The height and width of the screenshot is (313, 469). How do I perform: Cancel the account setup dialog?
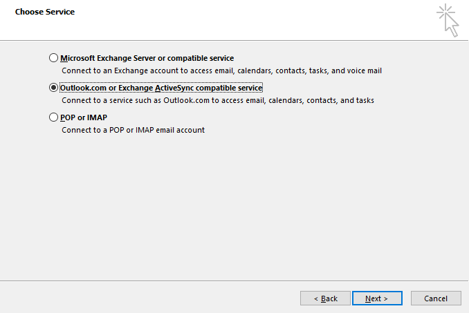[x=436, y=298]
